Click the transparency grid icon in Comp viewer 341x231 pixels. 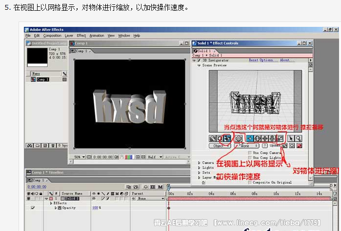(143, 157)
